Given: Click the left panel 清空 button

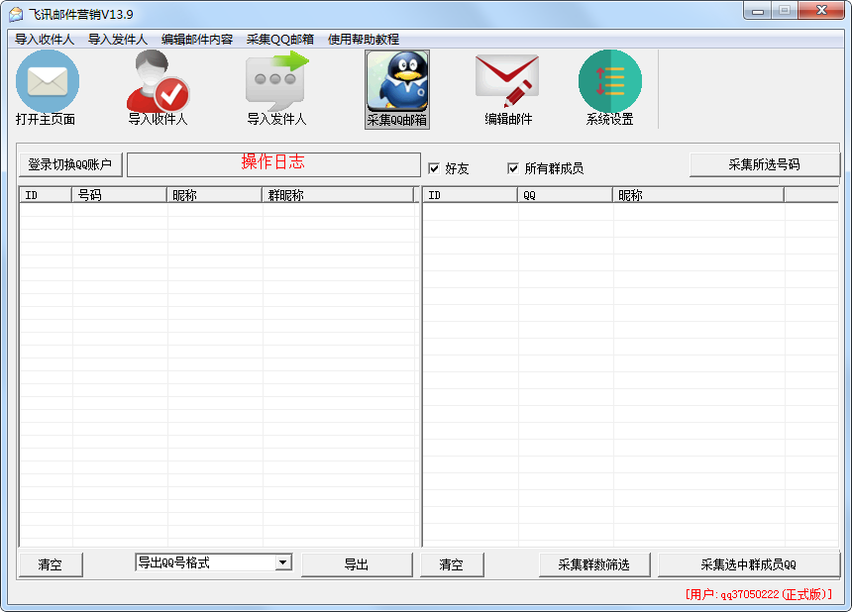Looking at the screenshot, I should (x=51, y=564).
